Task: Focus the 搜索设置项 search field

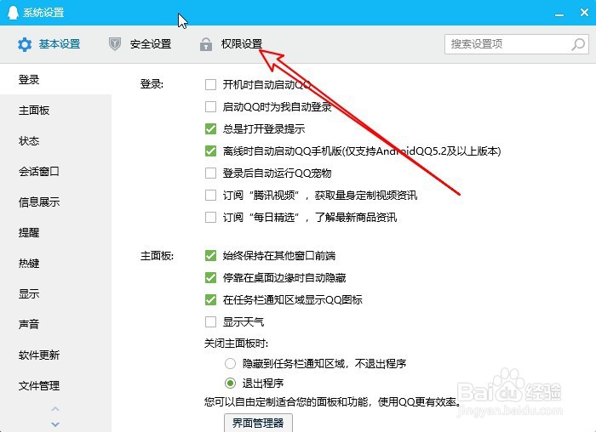Action: [x=517, y=44]
